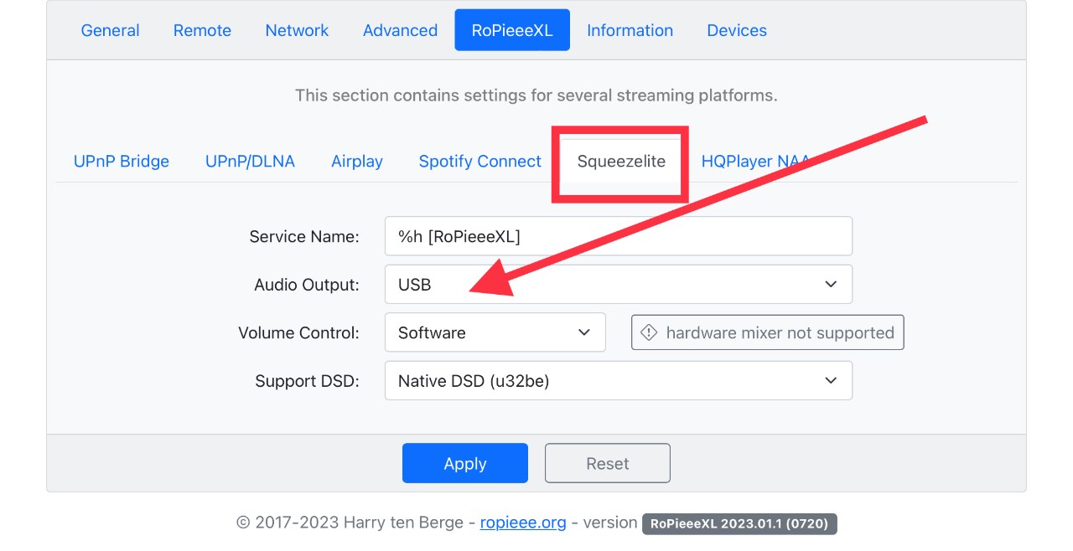Click the Support DSD label
The height and width of the screenshot is (551, 1073).
coord(307,381)
